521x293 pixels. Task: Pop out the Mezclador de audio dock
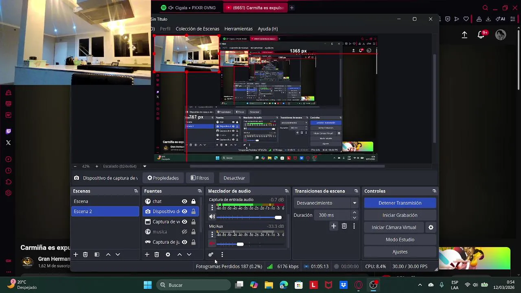click(x=287, y=191)
